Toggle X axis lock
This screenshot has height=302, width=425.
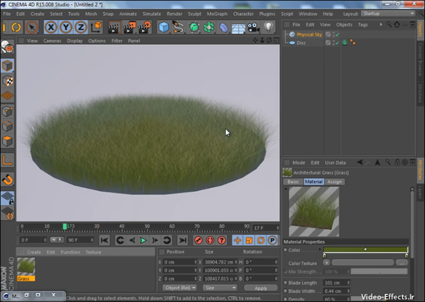(x=51, y=27)
